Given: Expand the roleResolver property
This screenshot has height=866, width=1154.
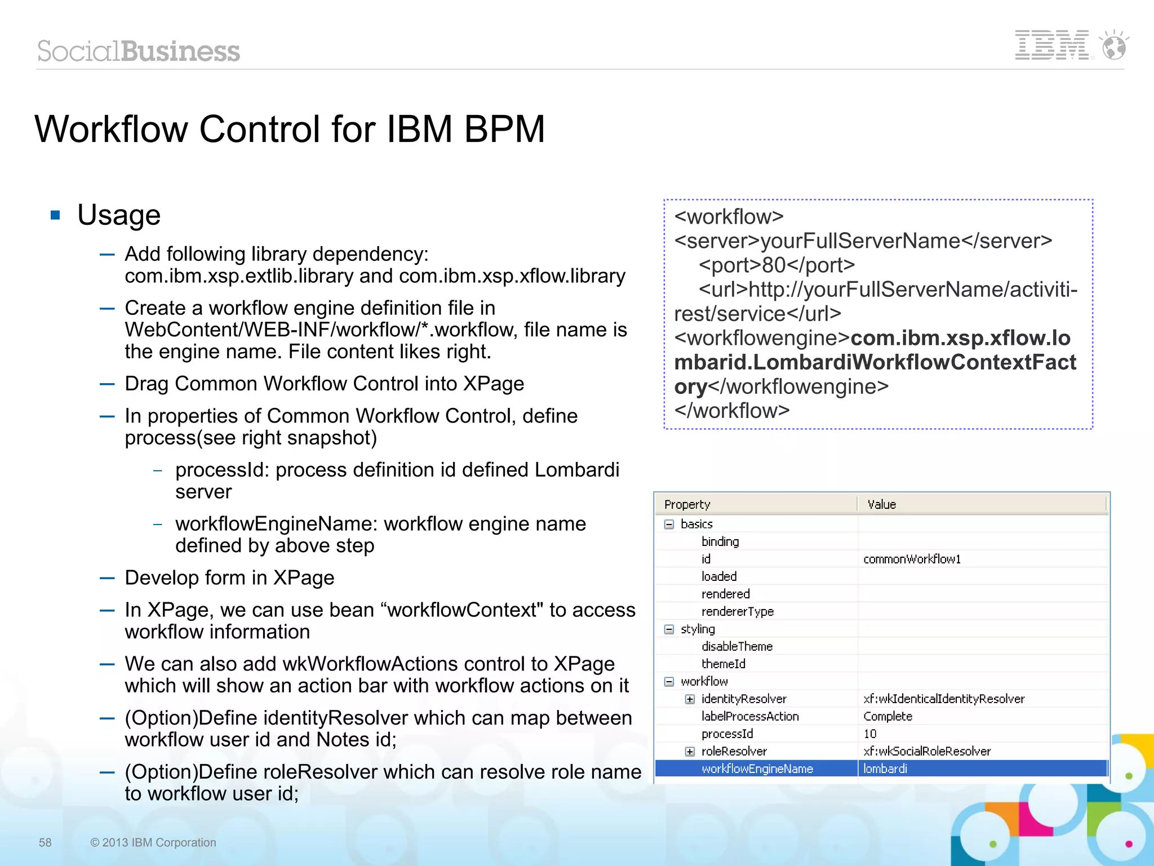Looking at the screenshot, I should [x=690, y=752].
